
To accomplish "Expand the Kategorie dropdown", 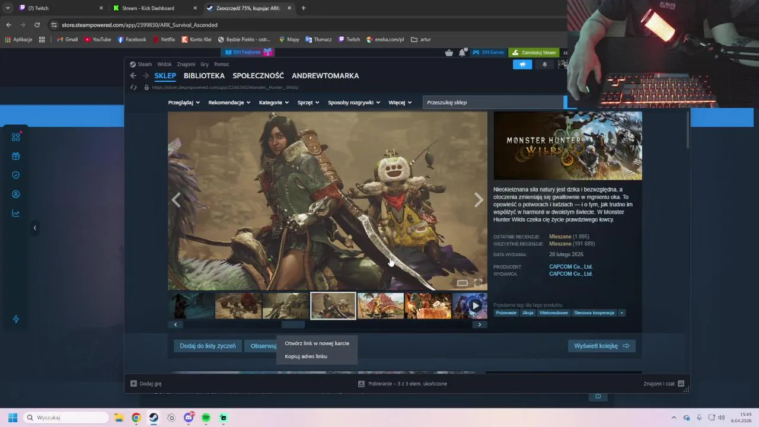I will coord(274,103).
